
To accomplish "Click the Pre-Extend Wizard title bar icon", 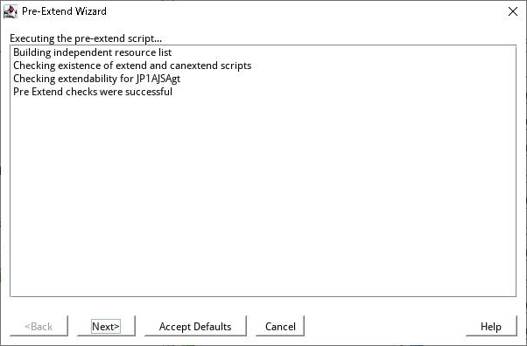I will pos(11,11).
